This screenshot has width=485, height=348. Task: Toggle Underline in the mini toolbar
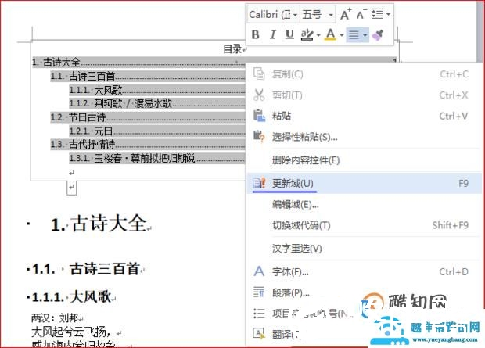coord(289,34)
